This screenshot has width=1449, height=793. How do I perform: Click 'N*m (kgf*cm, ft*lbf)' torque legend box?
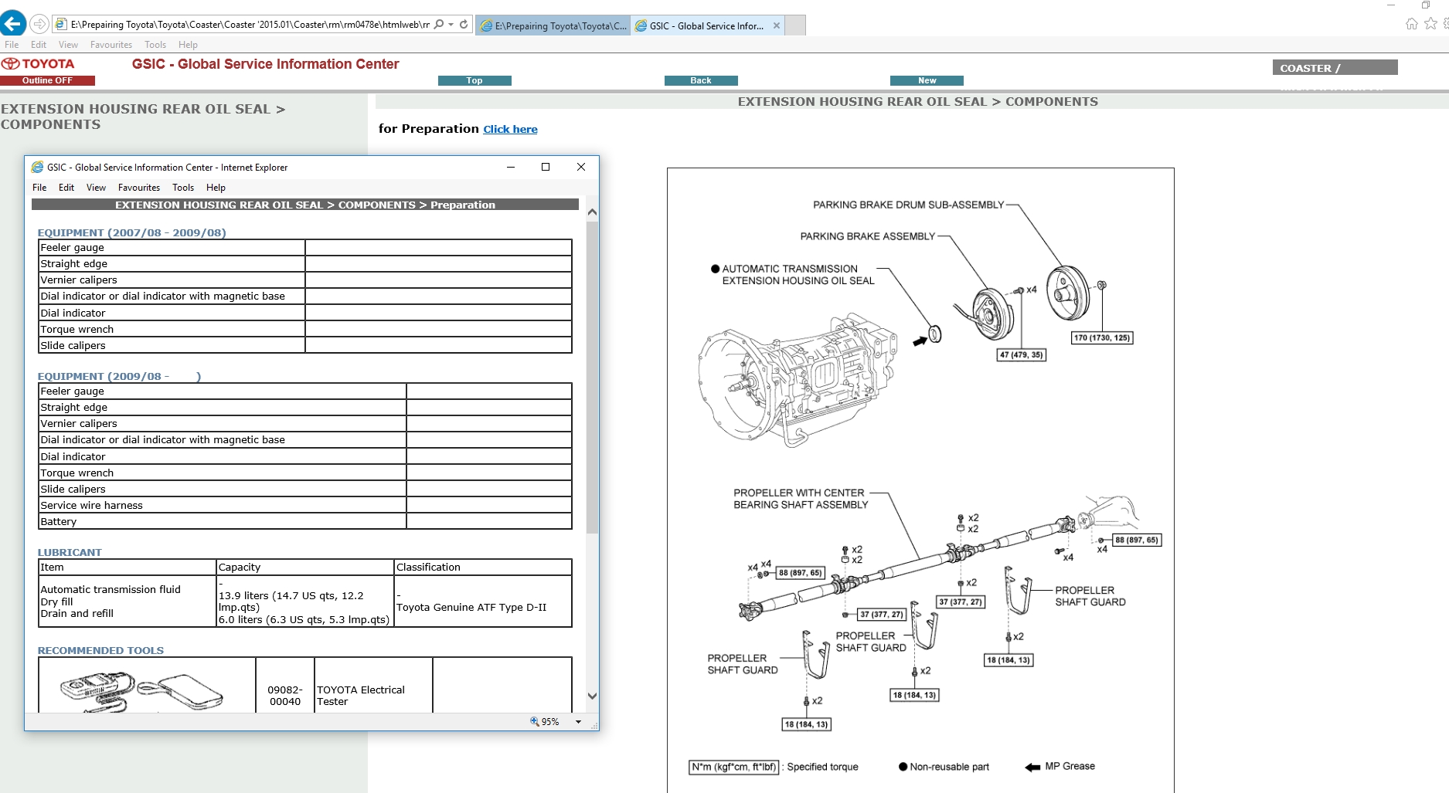[733, 767]
